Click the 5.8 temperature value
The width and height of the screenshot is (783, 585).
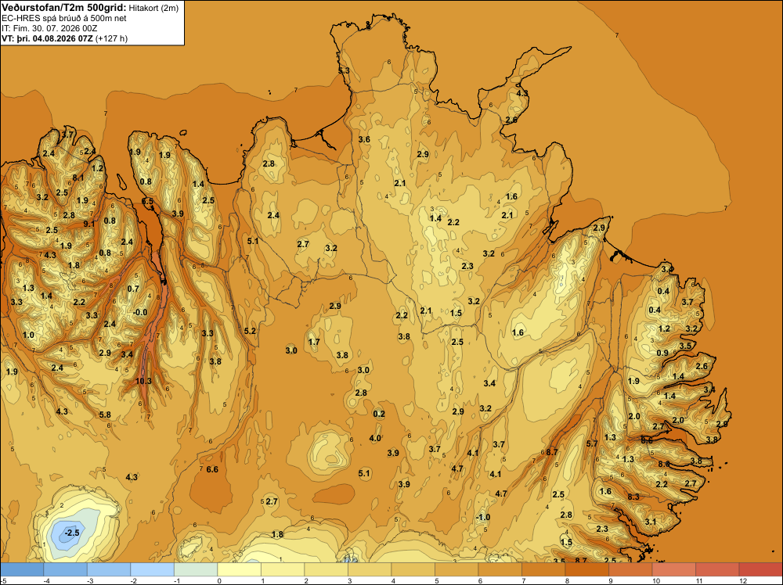(x=105, y=415)
